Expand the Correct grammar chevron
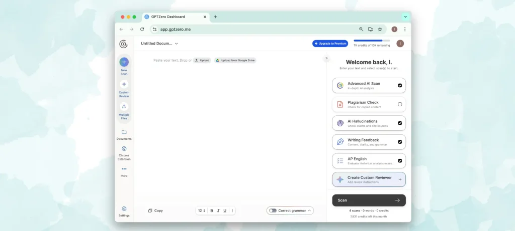515x231 pixels. point(309,211)
